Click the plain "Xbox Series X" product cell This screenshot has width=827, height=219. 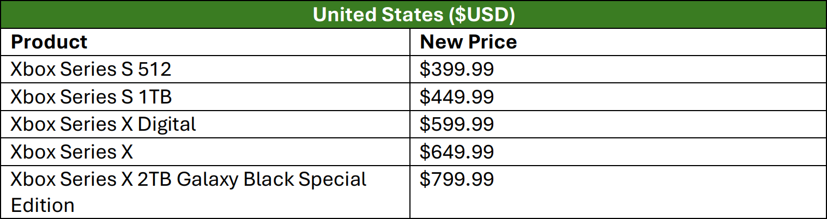point(71,151)
